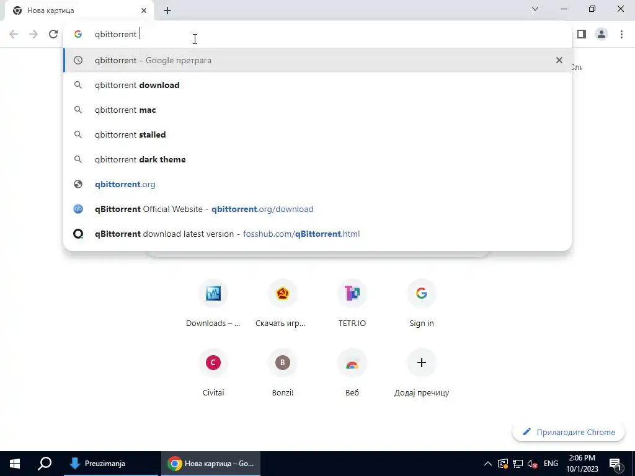Open the profile avatar menu
This screenshot has height=476, width=635.
coord(602,34)
